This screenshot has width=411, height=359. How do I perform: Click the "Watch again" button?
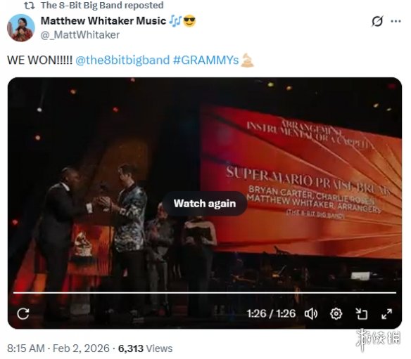point(205,203)
